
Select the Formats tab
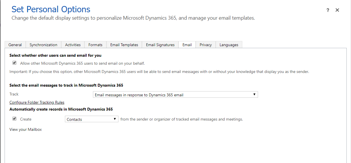(96, 45)
